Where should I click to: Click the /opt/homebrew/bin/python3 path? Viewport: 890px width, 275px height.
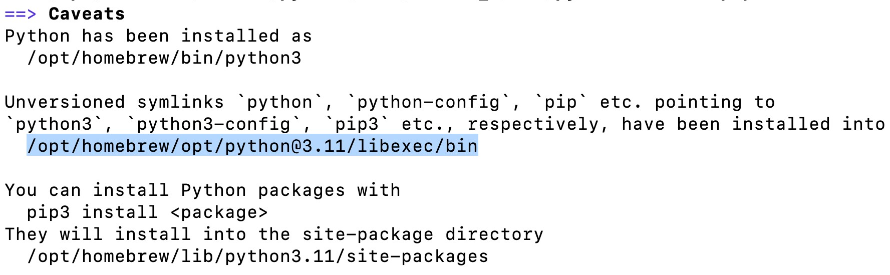(x=164, y=58)
